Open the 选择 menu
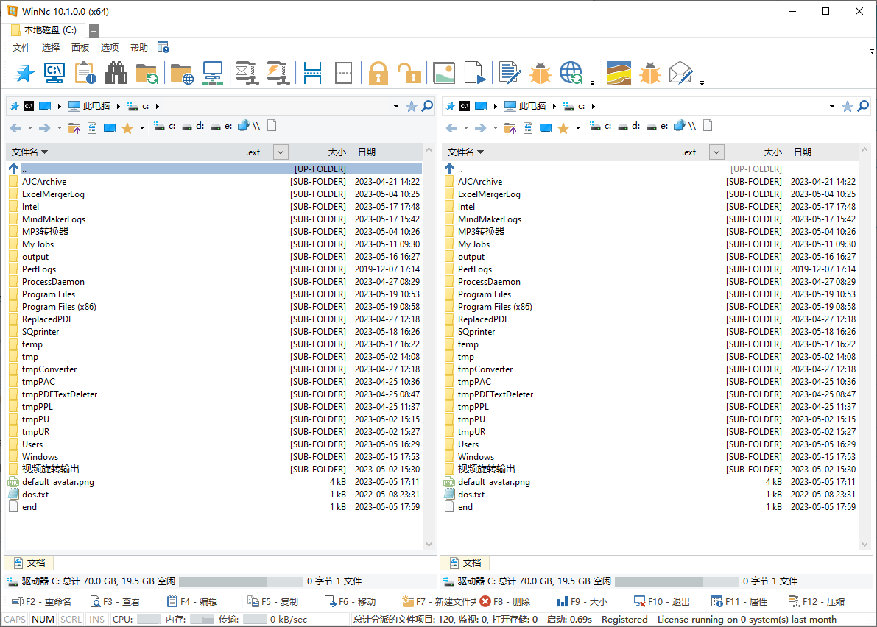877x627 pixels. 50,48
